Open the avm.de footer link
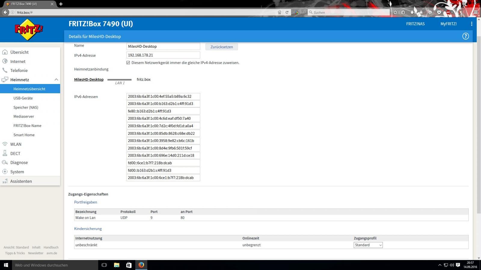Screen dimensions: 481x270 coord(52,253)
